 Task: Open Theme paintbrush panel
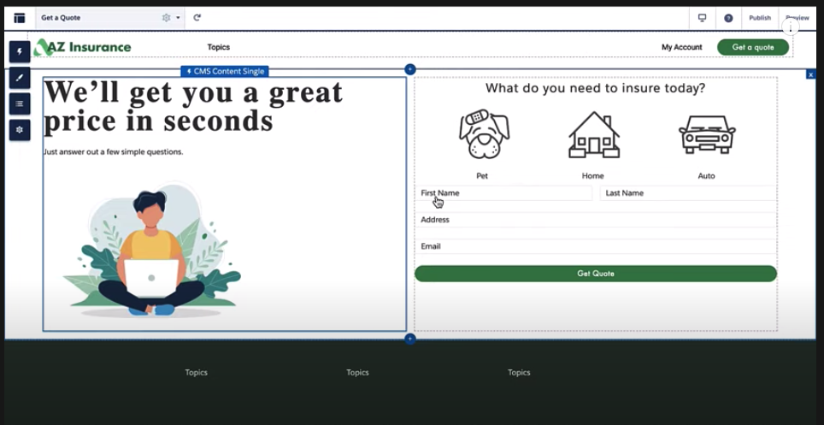[x=20, y=78]
